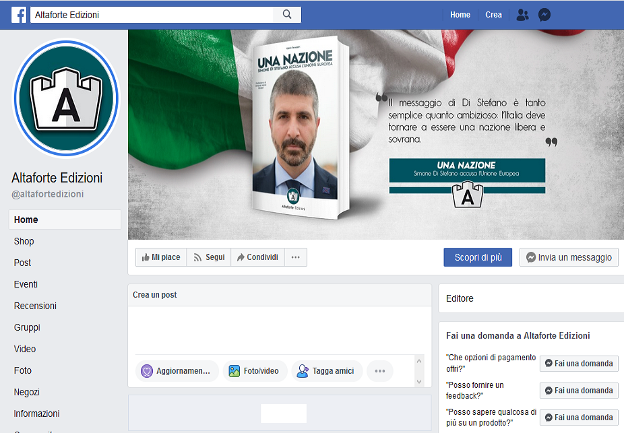This screenshot has width=624, height=433.
Task: Share the page with Condividi
Action: click(x=257, y=257)
